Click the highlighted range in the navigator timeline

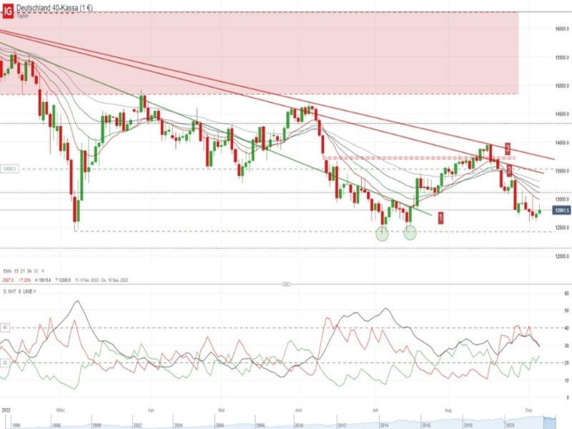pyautogui.click(x=550, y=422)
